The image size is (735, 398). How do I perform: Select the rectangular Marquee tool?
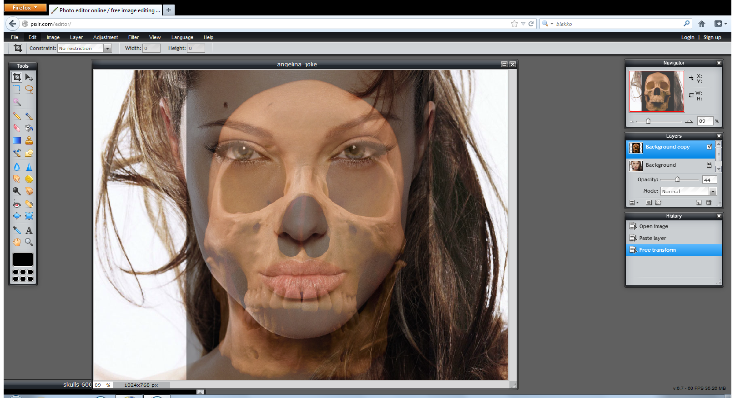coord(17,90)
